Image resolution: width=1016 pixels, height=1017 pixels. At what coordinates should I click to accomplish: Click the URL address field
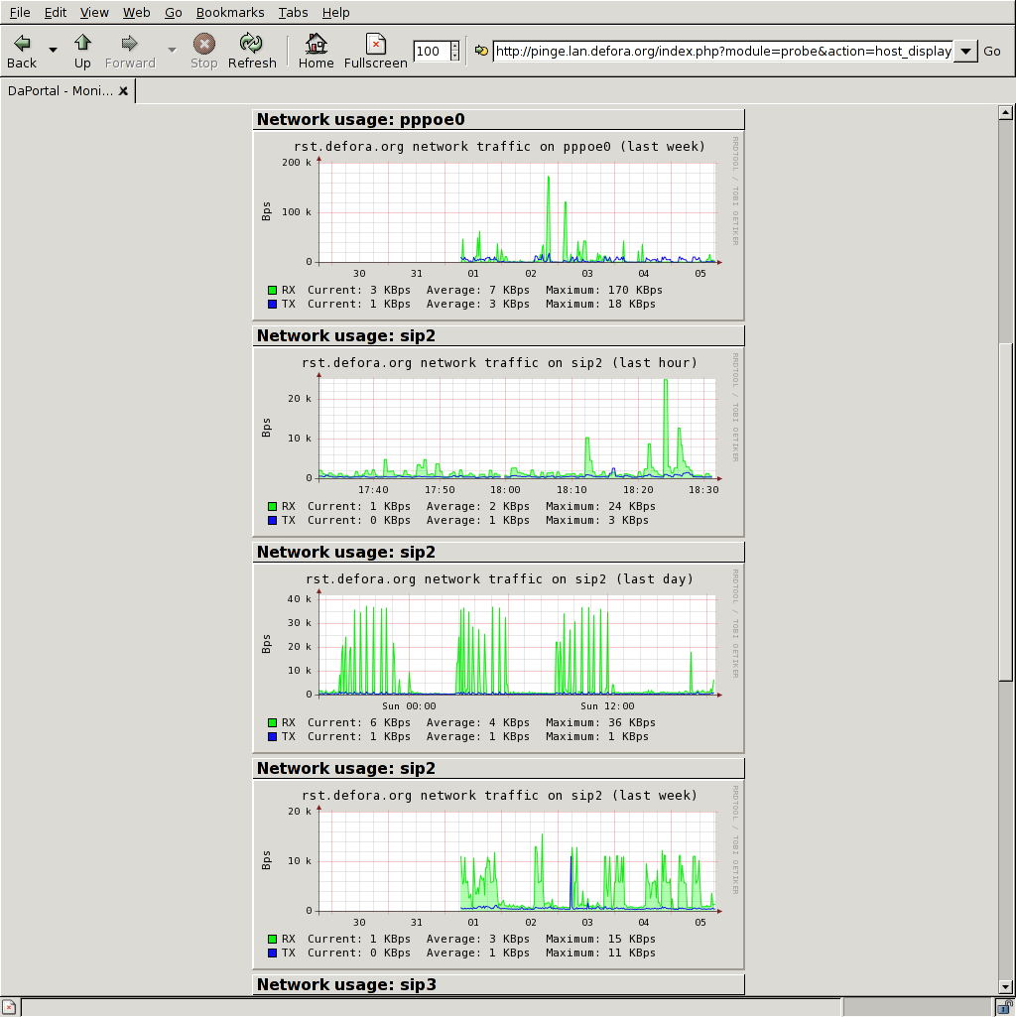tap(721, 52)
